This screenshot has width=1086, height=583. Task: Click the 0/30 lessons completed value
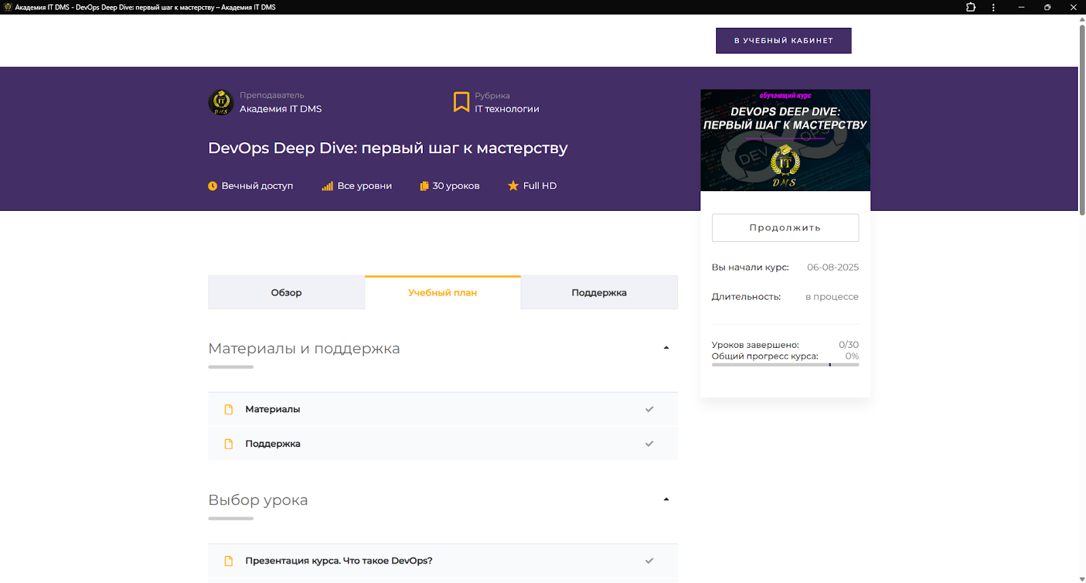point(848,345)
